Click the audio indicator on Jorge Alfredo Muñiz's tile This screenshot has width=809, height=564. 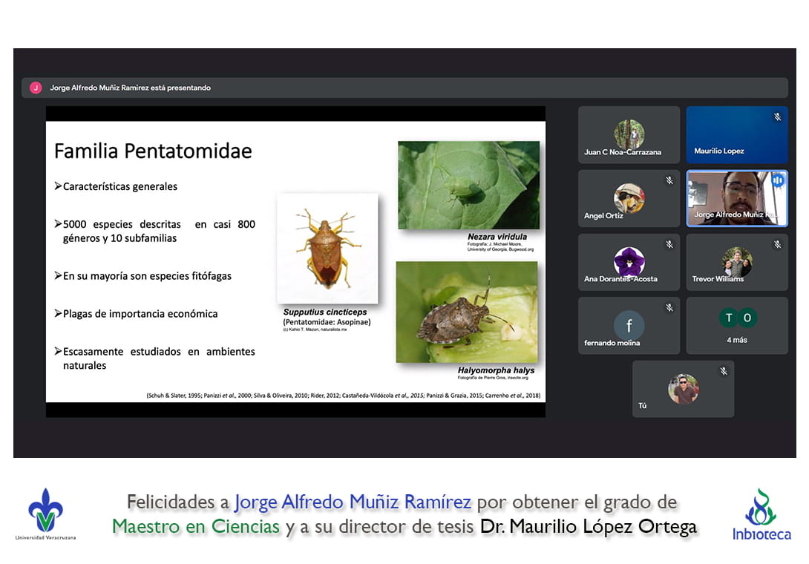point(777,180)
